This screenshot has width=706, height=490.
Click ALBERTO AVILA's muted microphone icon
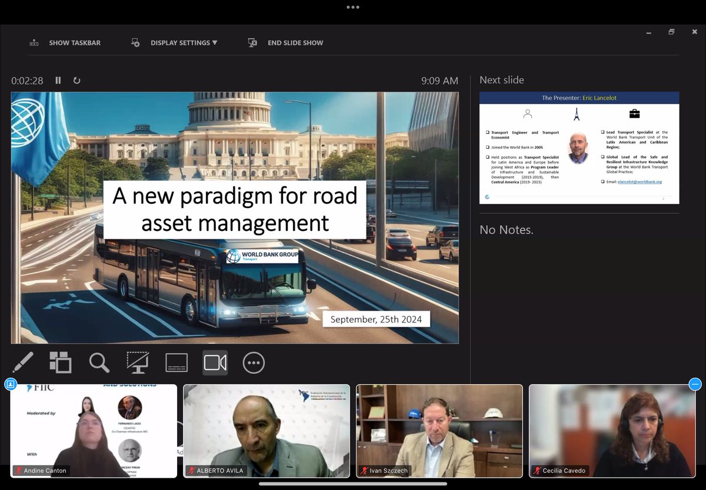click(x=192, y=471)
